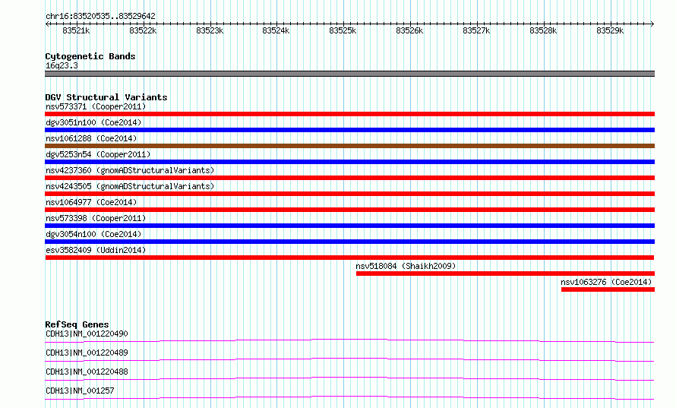Click the red bar for nsv4243505
This screenshot has height=408, width=676.
point(349,194)
